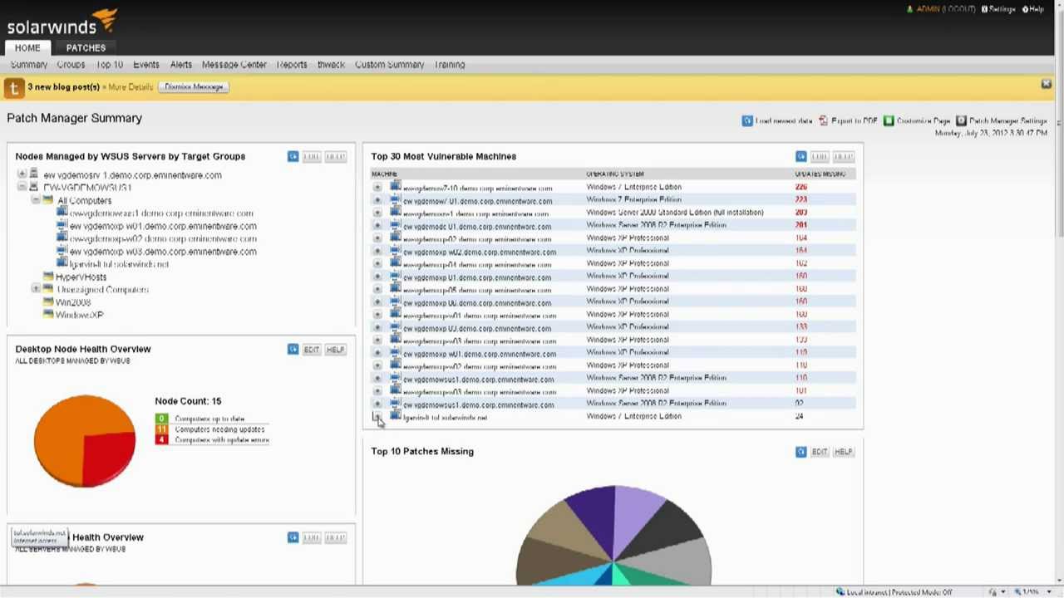Open the Top 10 view
Image resolution: width=1064 pixels, height=598 pixels.
tap(109, 65)
